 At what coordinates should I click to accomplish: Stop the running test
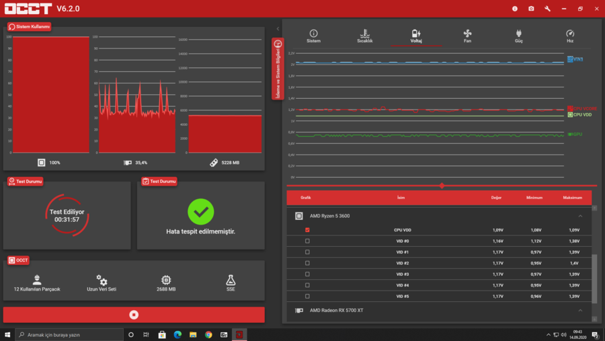134,315
